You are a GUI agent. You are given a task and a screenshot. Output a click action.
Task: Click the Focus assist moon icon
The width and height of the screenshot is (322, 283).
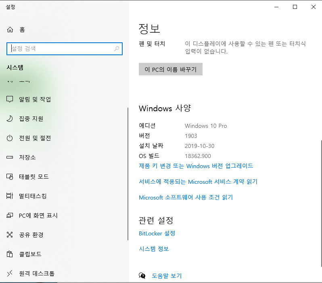10,119
